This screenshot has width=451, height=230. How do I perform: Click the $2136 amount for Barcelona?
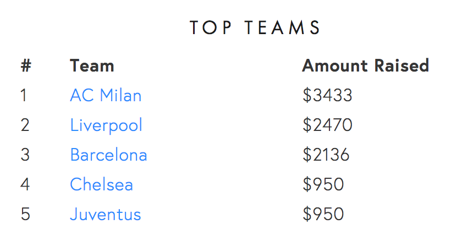[326, 155]
